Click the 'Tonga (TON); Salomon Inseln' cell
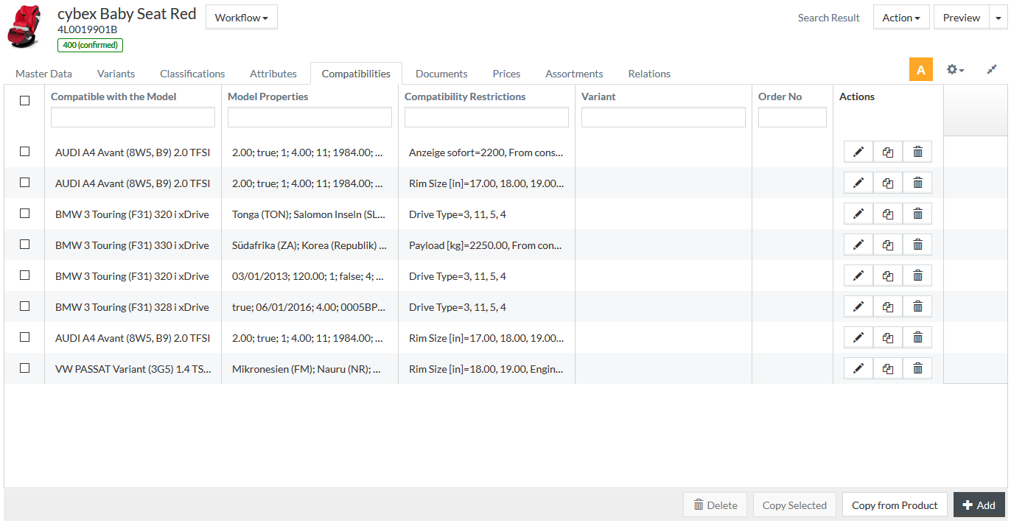 (309, 214)
